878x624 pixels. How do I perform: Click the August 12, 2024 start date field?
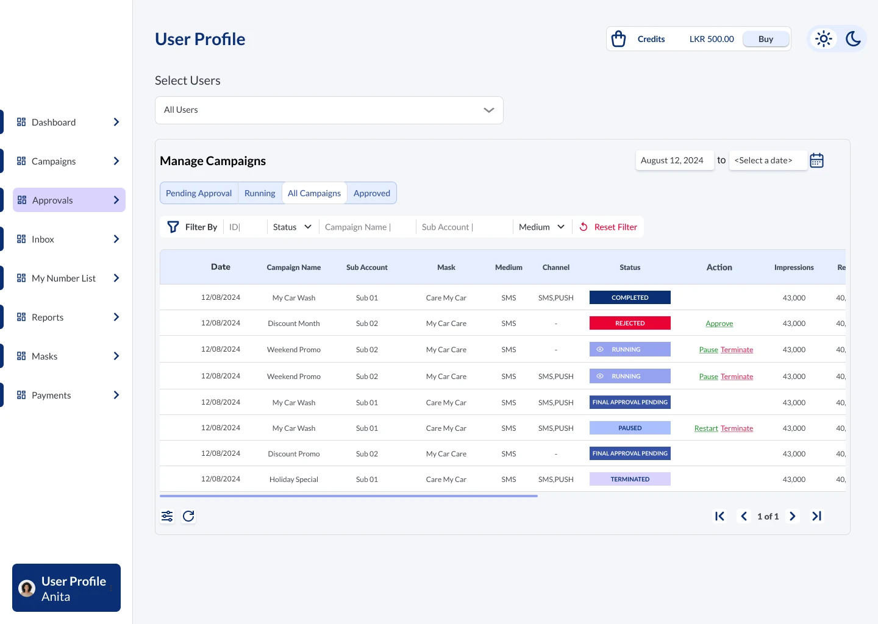[674, 160]
